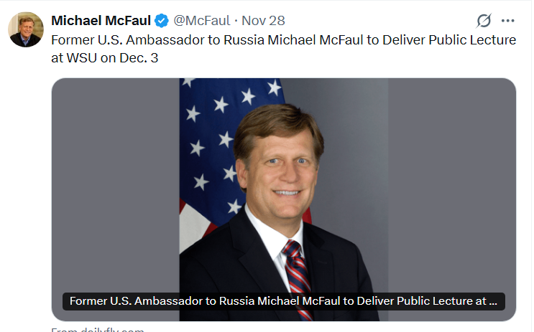The image size is (534, 332).
Task: Click the blue verified checkmark badge
Action: pyautogui.click(x=162, y=21)
